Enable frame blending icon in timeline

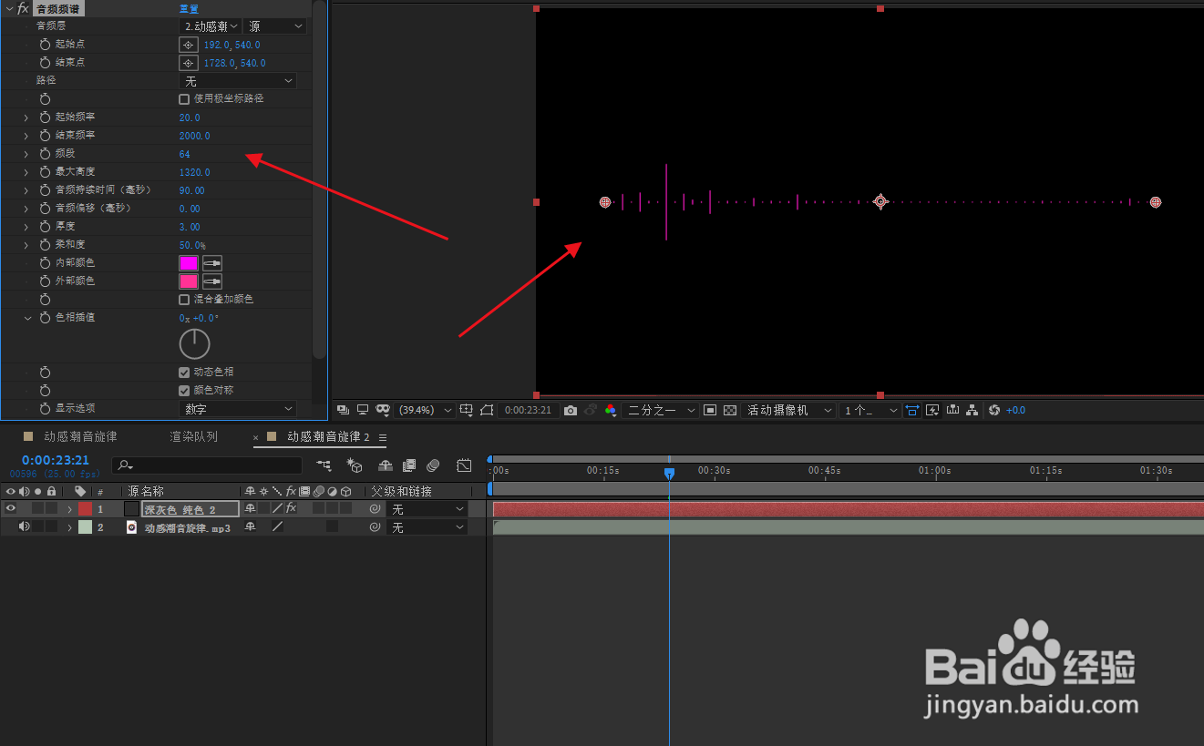pos(409,465)
